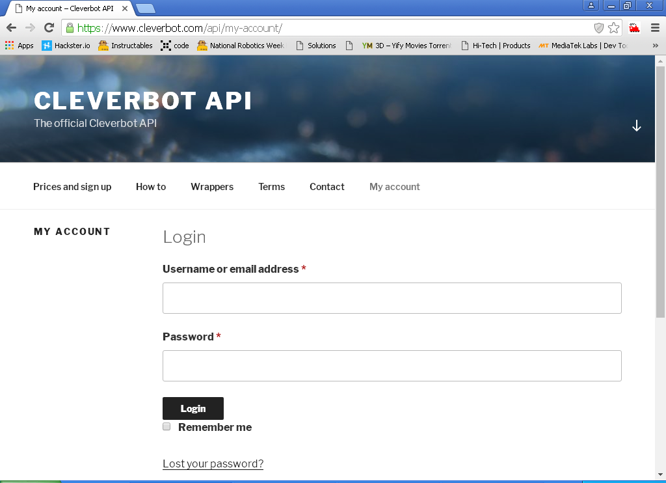The height and width of the screenshot is (483, 666).
Task: Open the Contact menu item
Action: coord(327,187)
